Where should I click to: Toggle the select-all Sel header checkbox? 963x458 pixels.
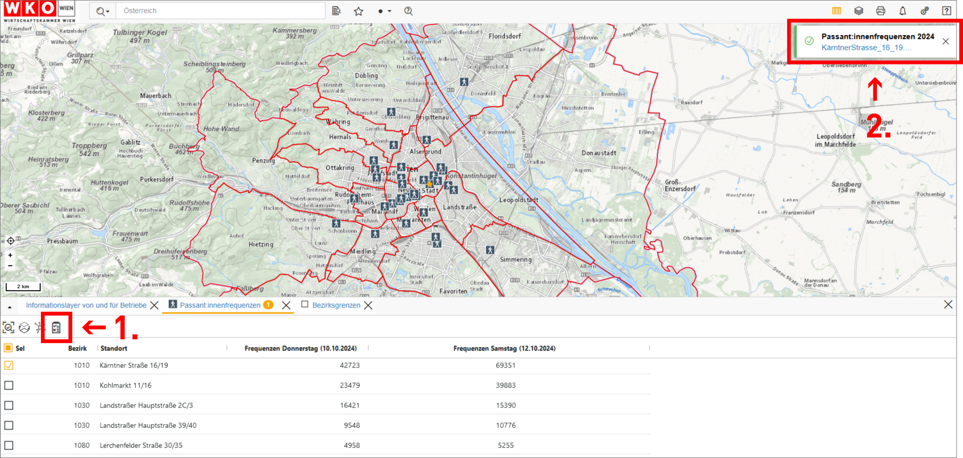8,348
